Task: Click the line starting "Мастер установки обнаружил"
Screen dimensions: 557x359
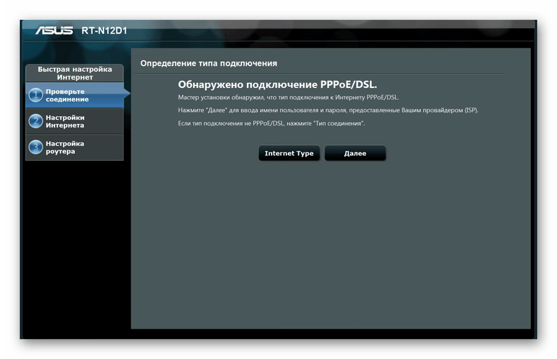Action: pos(288,97)
